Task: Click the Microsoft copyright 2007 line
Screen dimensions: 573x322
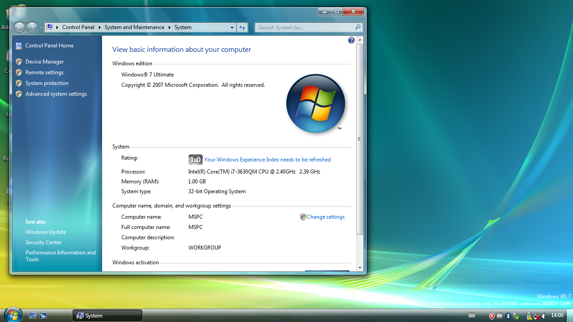Action: coord(193,85)
